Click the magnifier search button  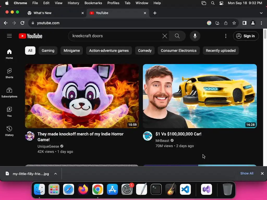177,36
